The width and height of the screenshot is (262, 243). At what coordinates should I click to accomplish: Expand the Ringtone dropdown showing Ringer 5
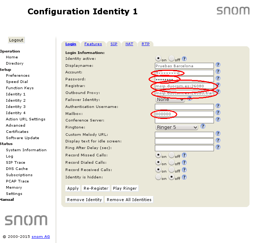click(x=177, y=127)
